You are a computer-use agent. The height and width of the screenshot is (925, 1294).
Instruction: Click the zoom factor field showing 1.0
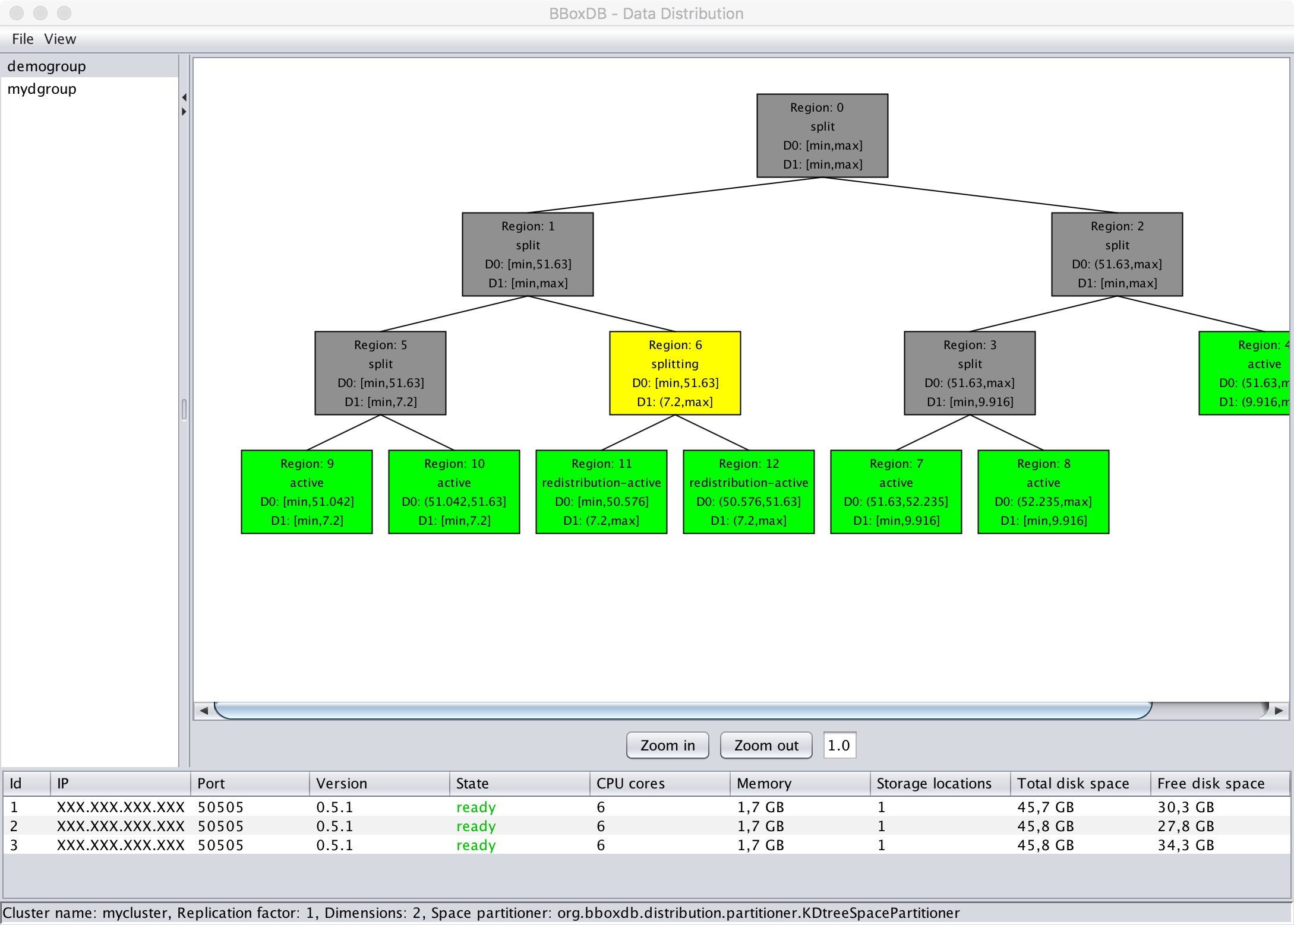pyautogui.click(x=839, y=745)
